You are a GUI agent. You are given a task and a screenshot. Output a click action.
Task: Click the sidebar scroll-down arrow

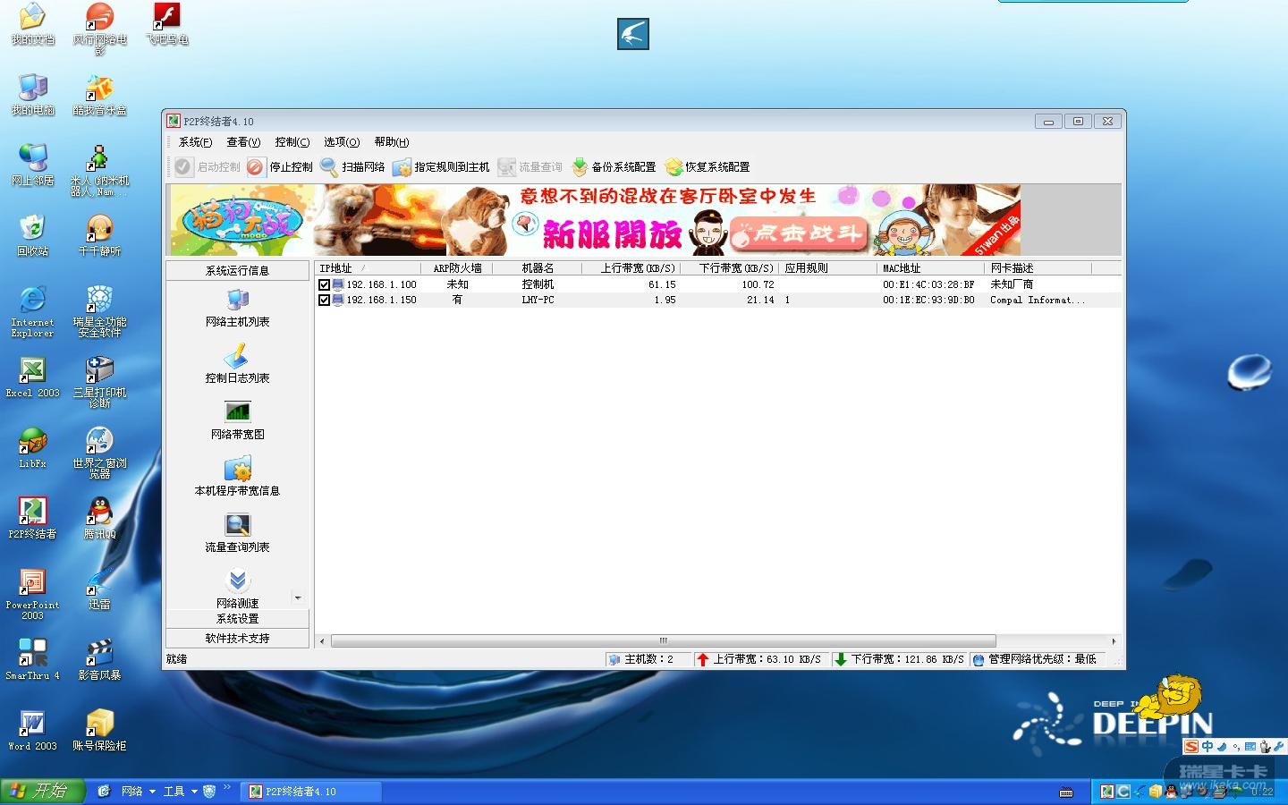click(298, 597)
